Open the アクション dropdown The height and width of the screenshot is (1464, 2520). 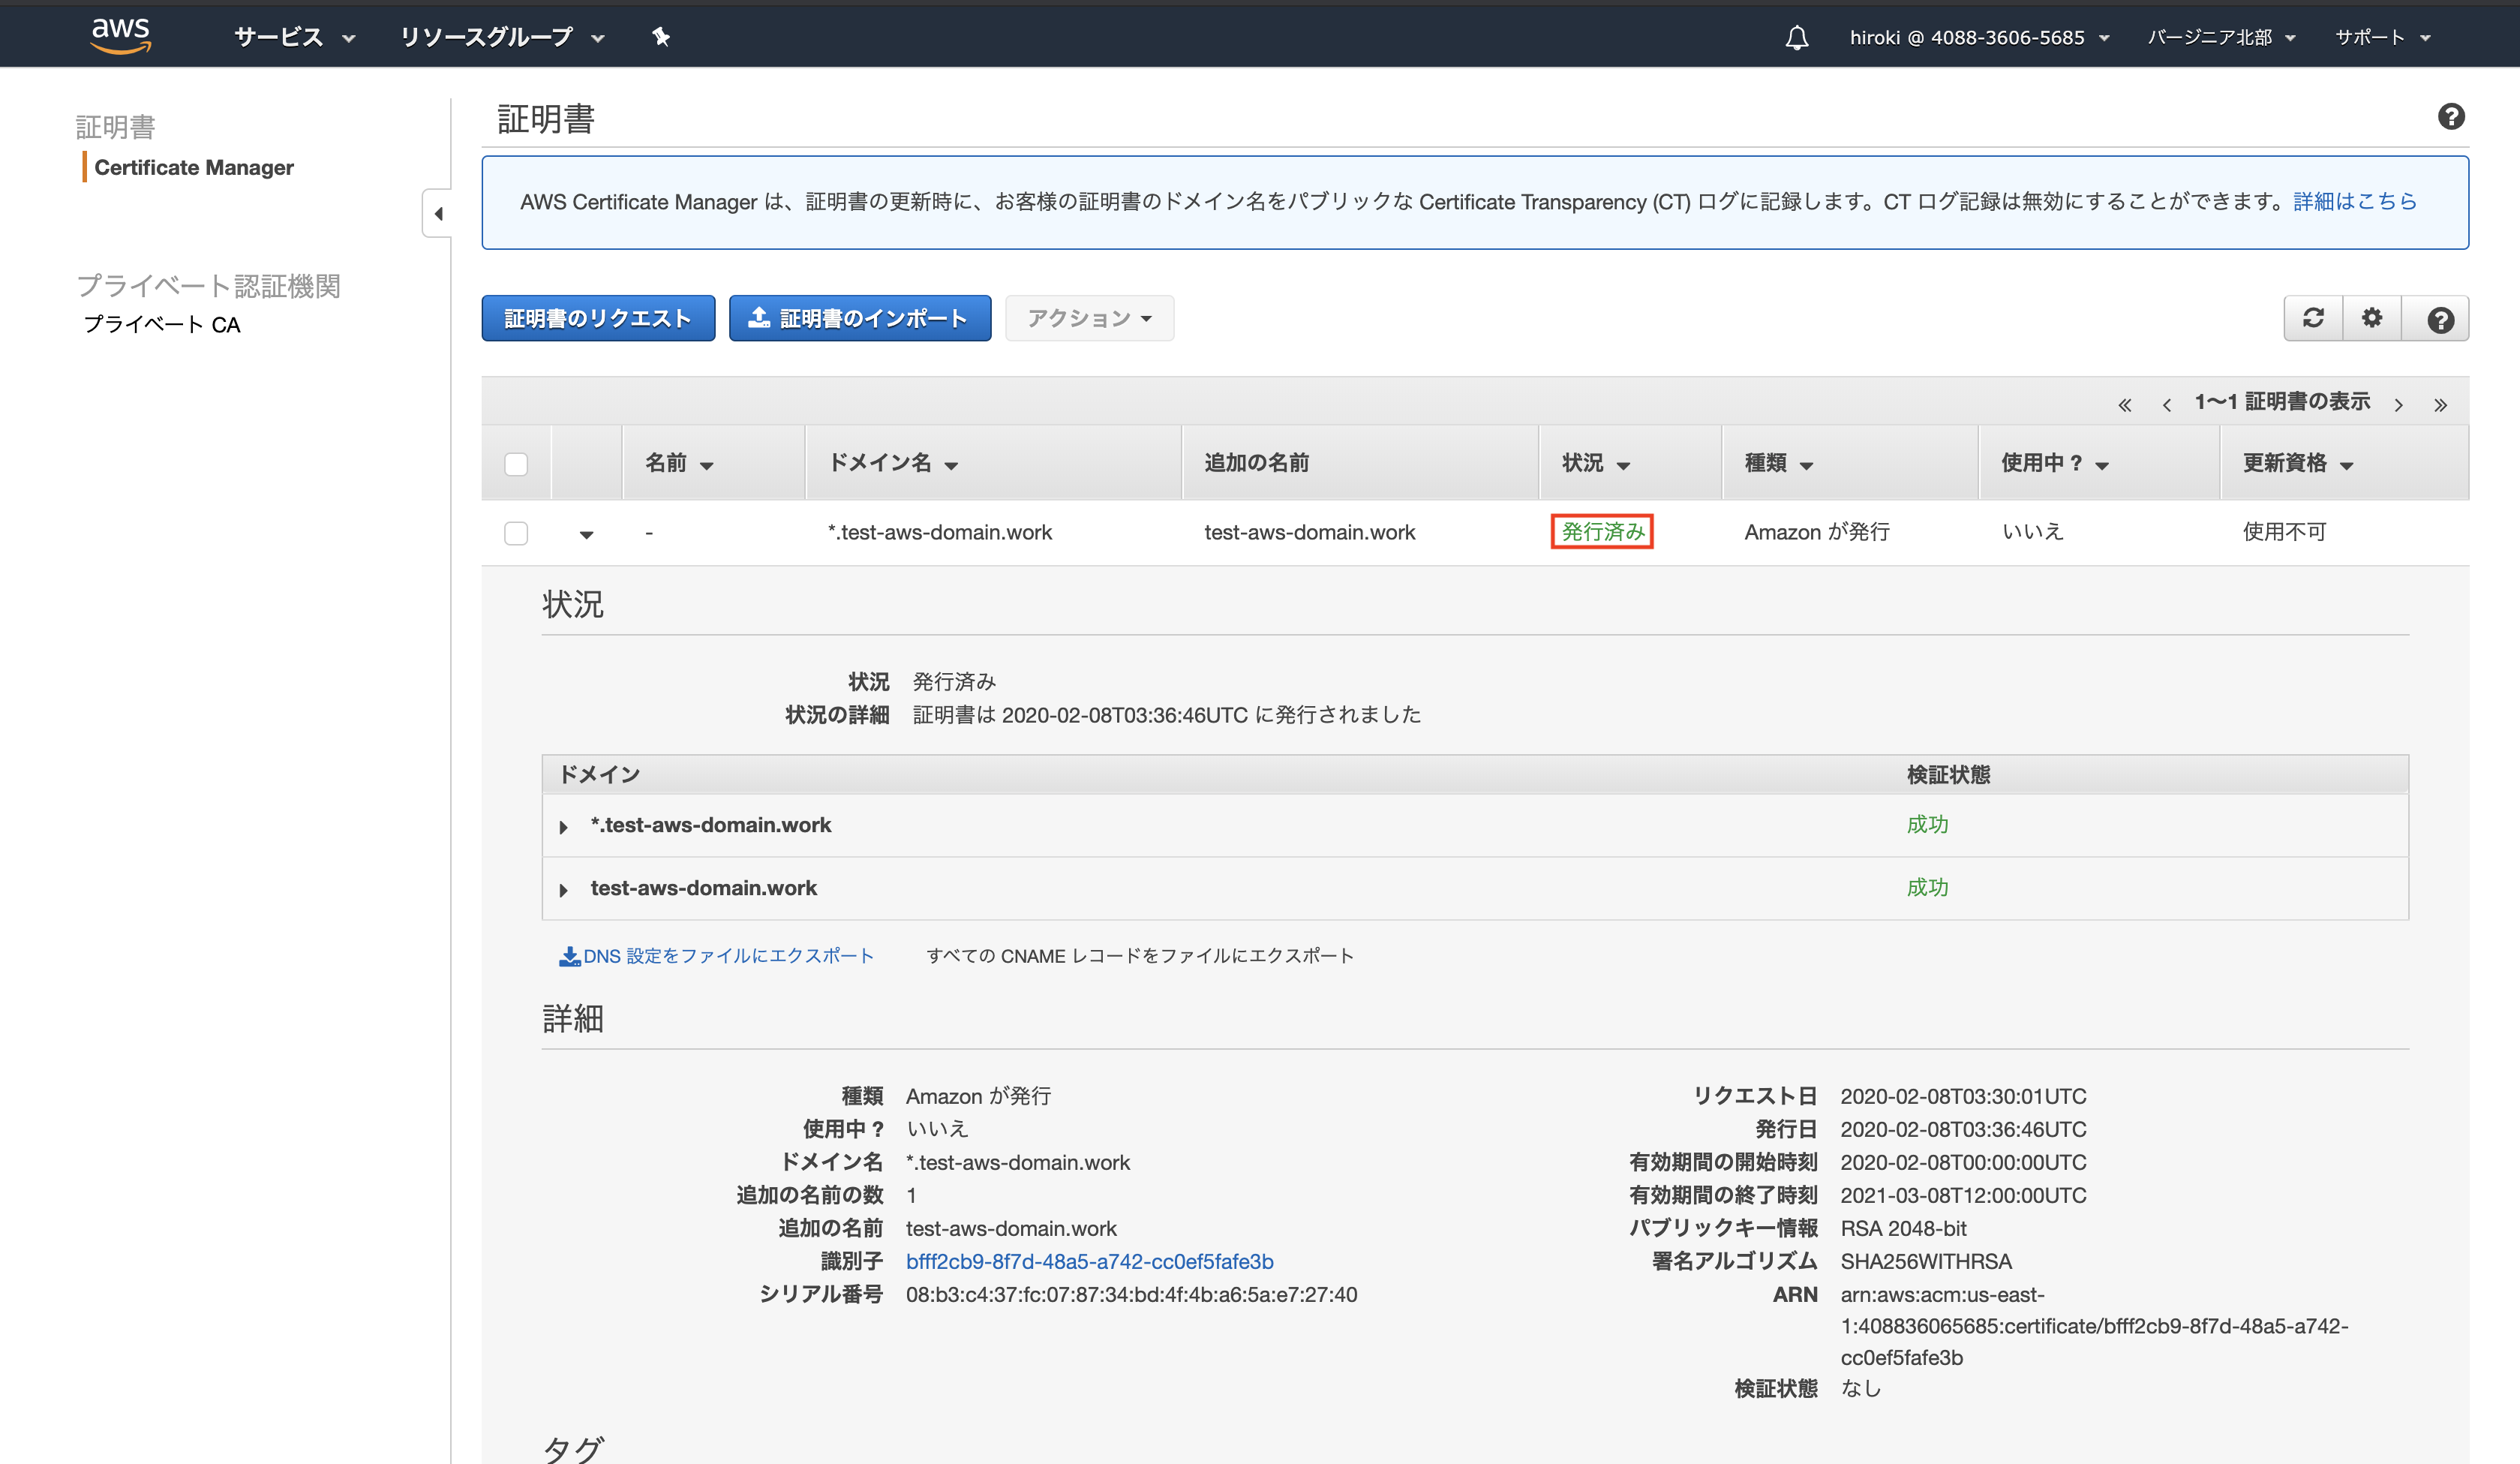pos(1088,318)
